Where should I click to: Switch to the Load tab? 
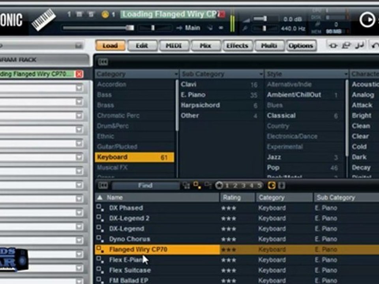110,45
